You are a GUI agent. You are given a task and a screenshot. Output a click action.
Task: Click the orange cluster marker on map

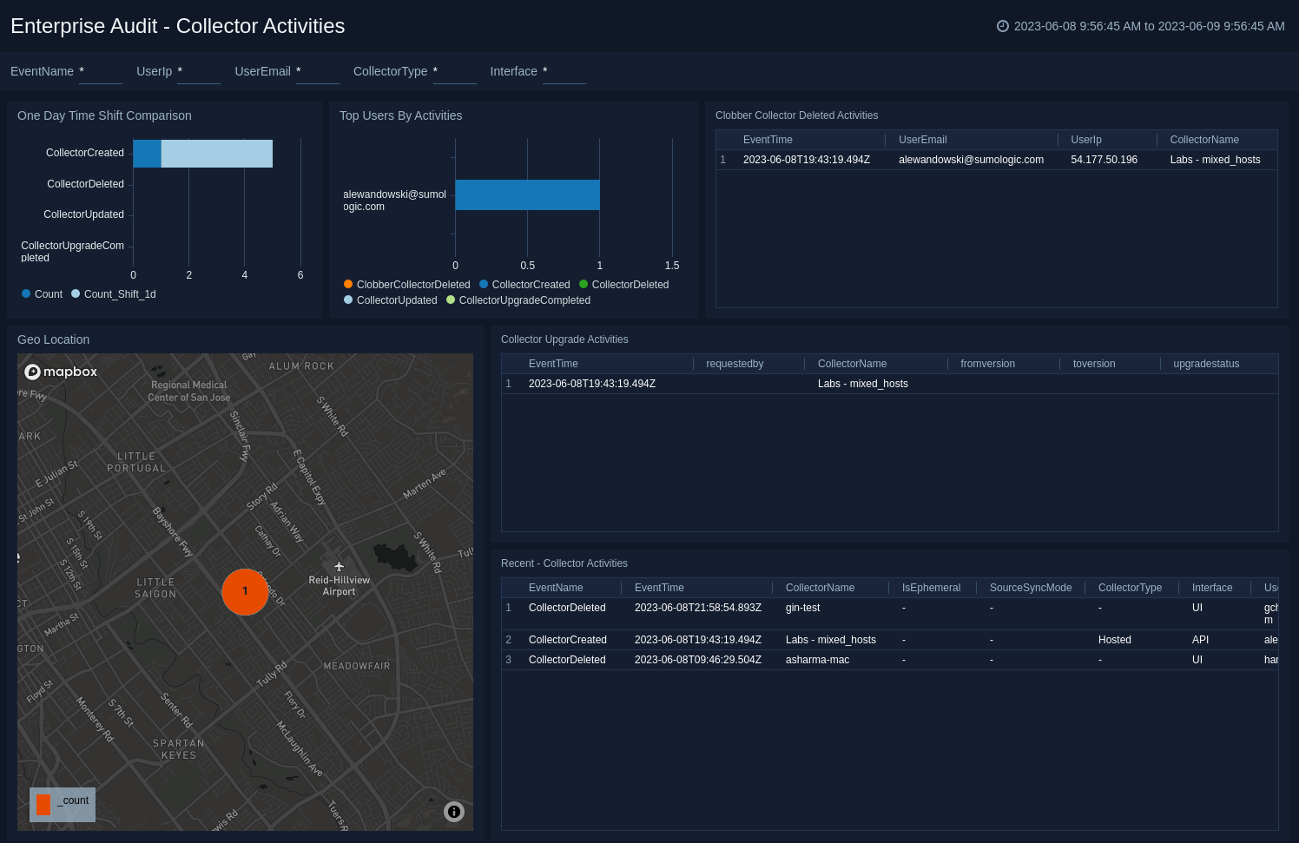pyautogui.click(x=245, y=591)
